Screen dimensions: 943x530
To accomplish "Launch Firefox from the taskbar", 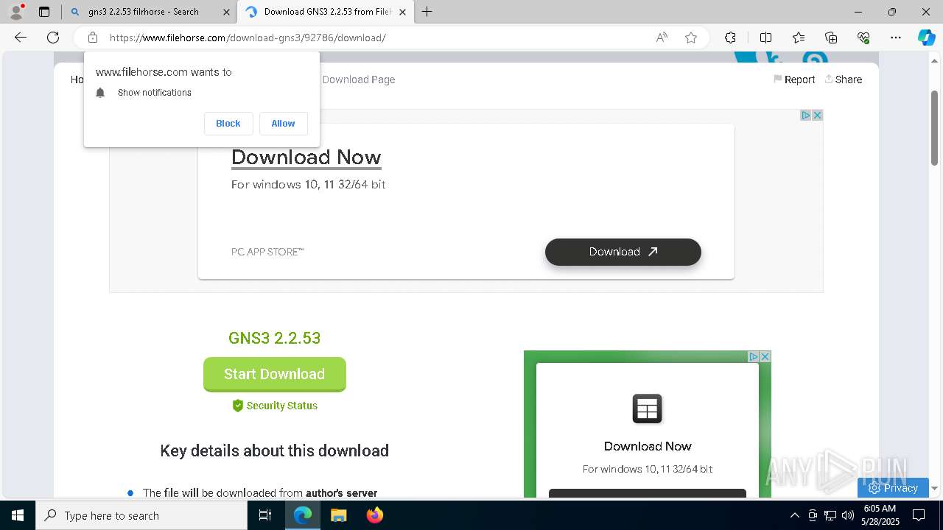I will [x=374, y=515].
